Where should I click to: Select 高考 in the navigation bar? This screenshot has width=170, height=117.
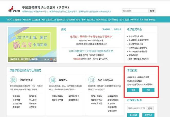pyautogui.click(x=78, y=19)
